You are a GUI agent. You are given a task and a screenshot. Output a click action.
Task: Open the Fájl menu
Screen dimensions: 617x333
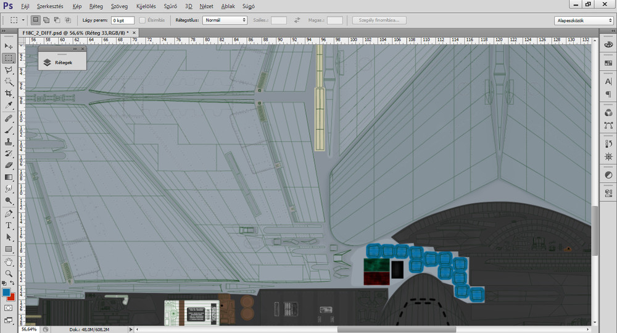coord(25,6)
